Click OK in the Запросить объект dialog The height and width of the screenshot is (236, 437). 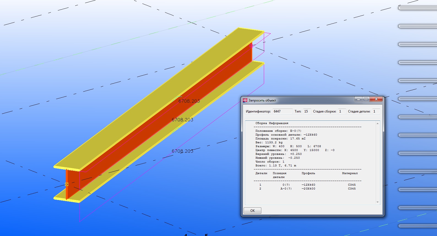(252, 211)
